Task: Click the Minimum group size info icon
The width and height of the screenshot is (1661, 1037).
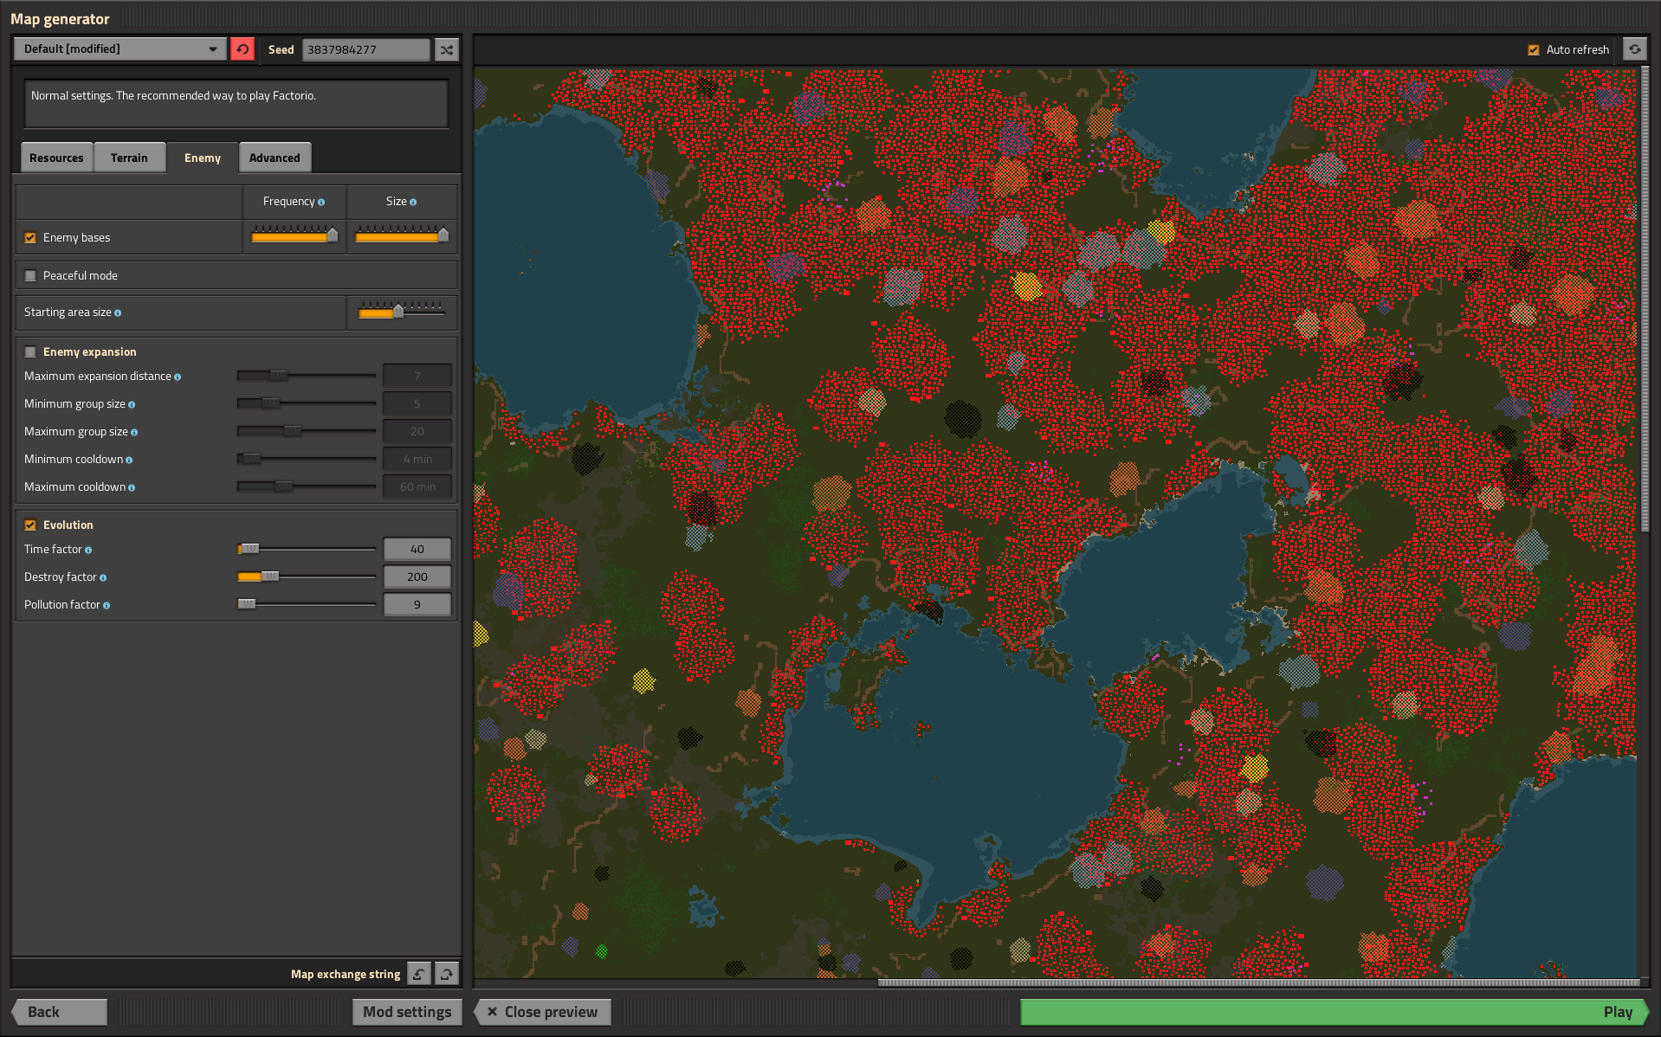Action: (132, 404)
